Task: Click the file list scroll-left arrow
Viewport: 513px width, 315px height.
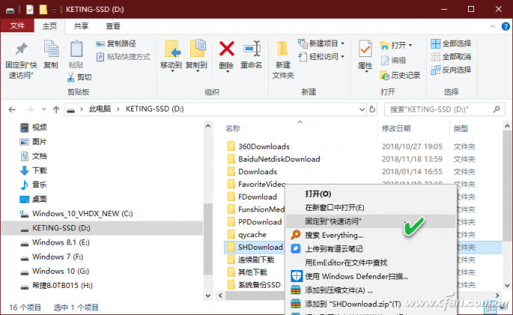Action: point(220,295)
